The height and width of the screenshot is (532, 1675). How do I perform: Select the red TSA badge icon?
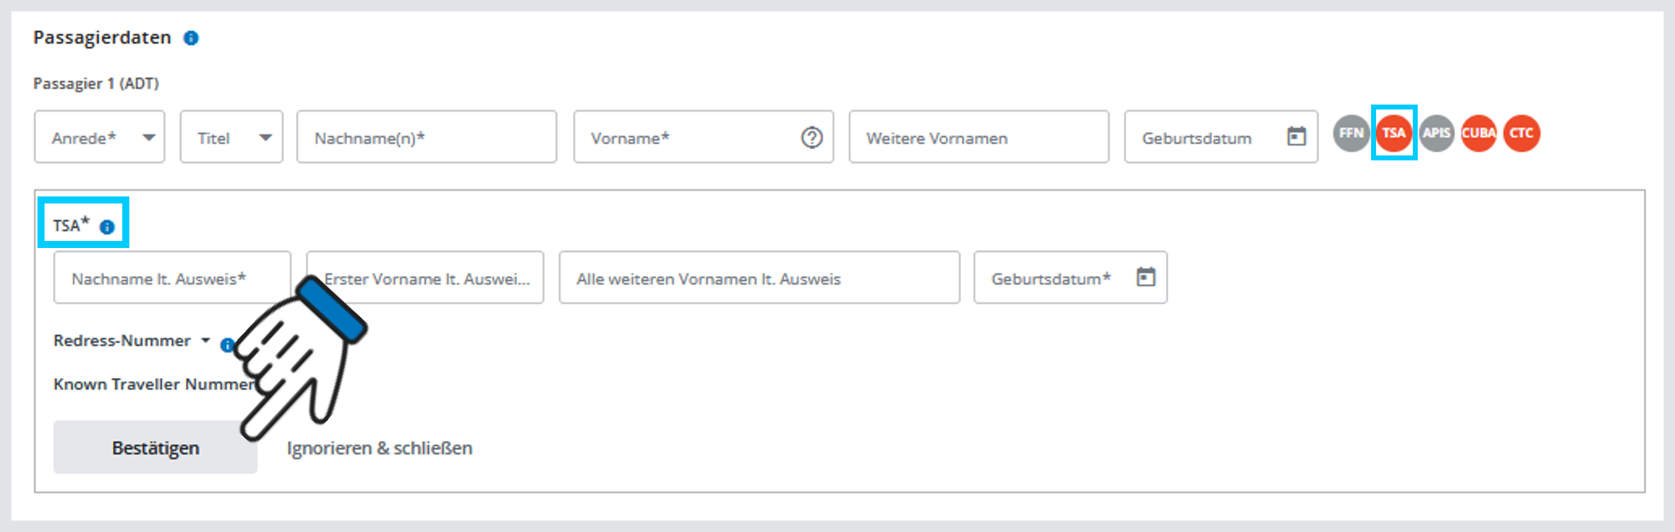[1394, 133]
